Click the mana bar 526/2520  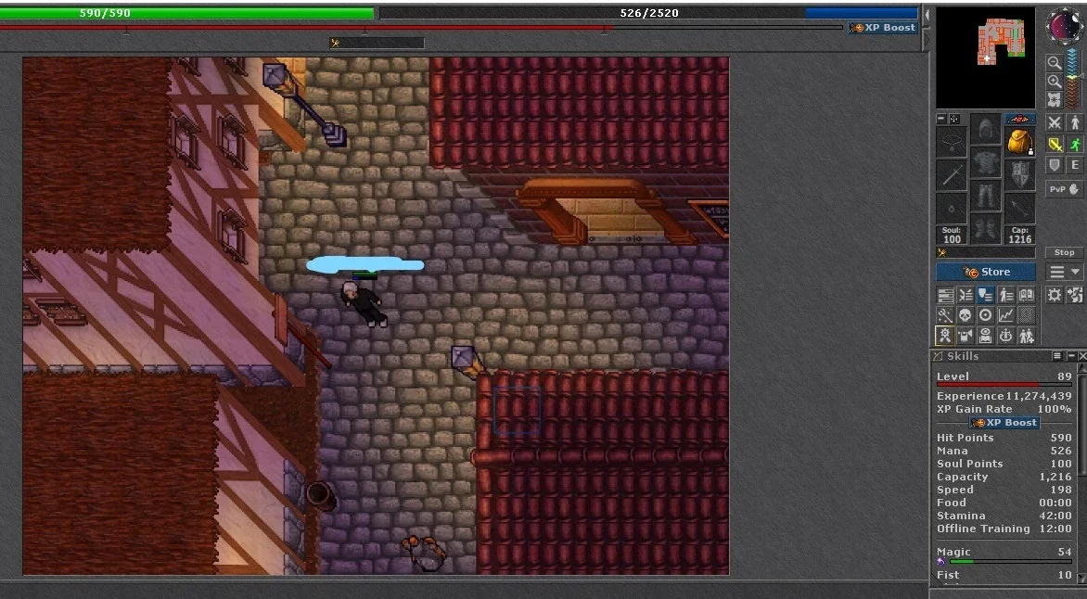(x=649, y=12)
